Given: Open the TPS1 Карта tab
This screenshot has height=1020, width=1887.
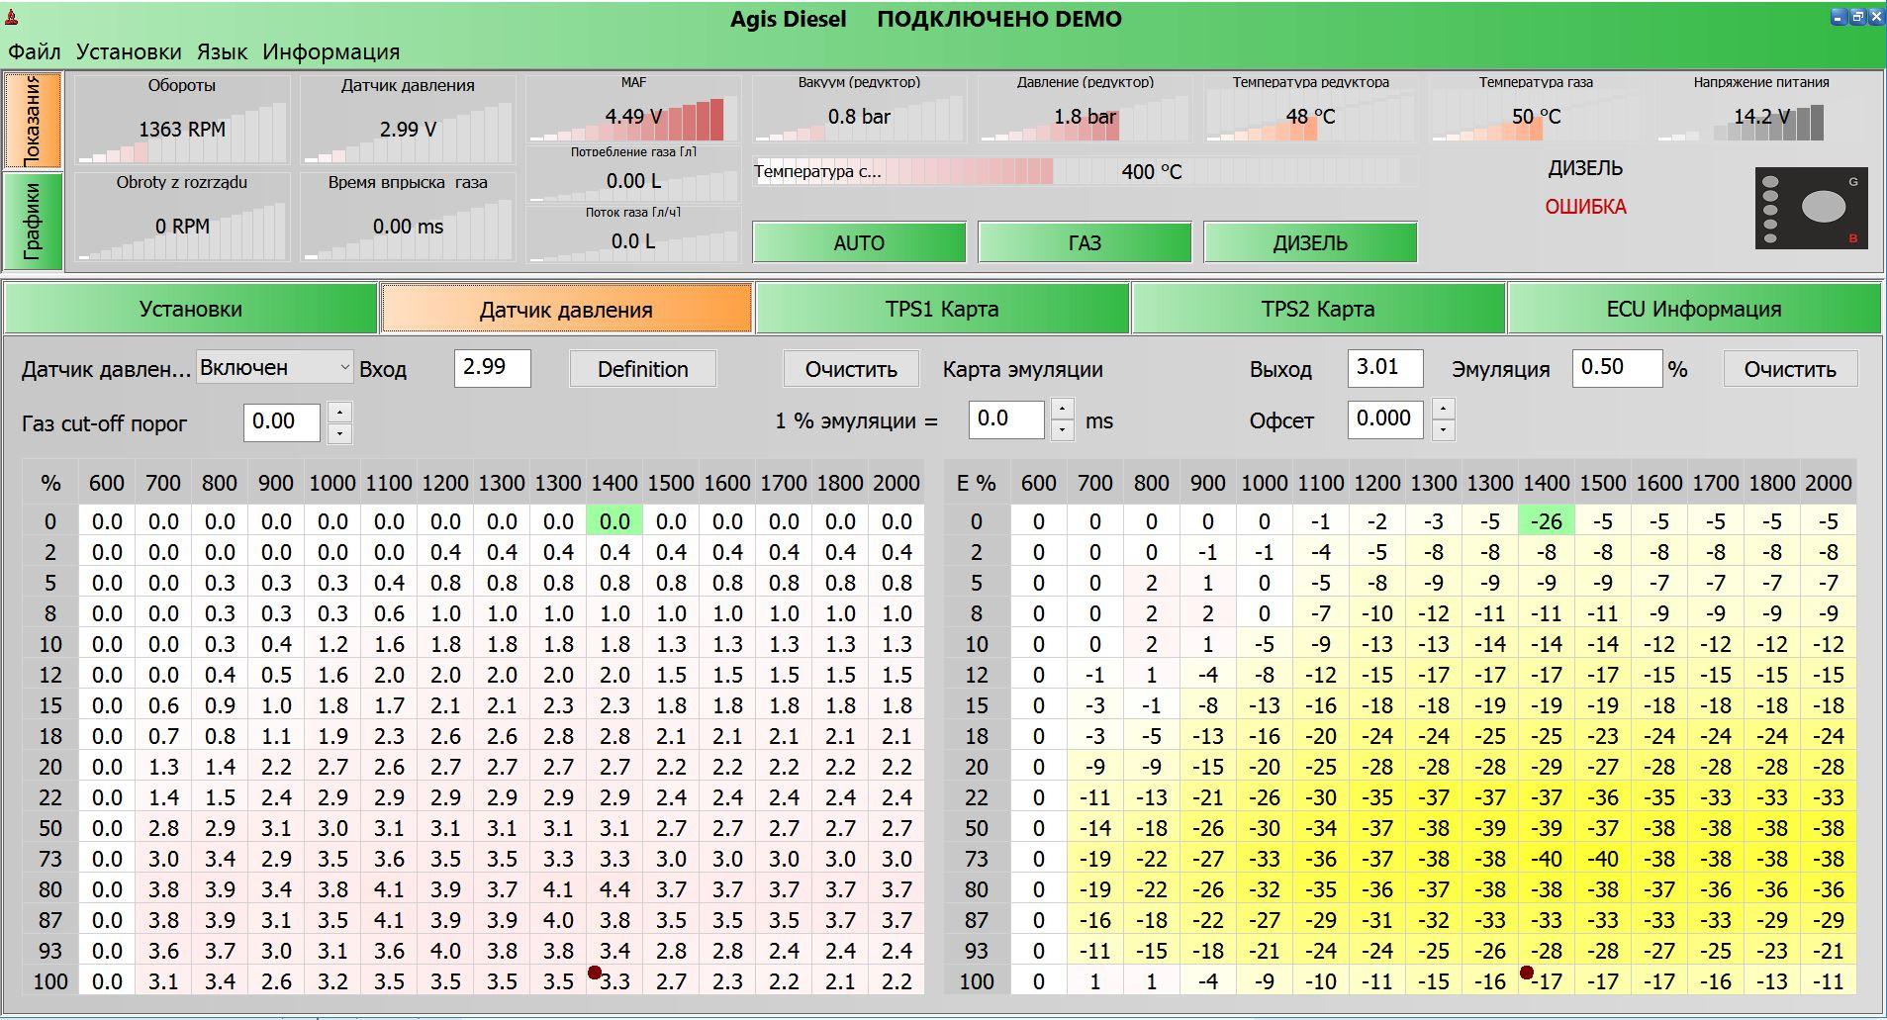Looking at the screenshot, I should point(942,309).
